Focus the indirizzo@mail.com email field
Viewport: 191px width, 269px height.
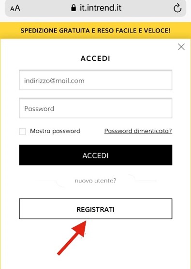96,80
